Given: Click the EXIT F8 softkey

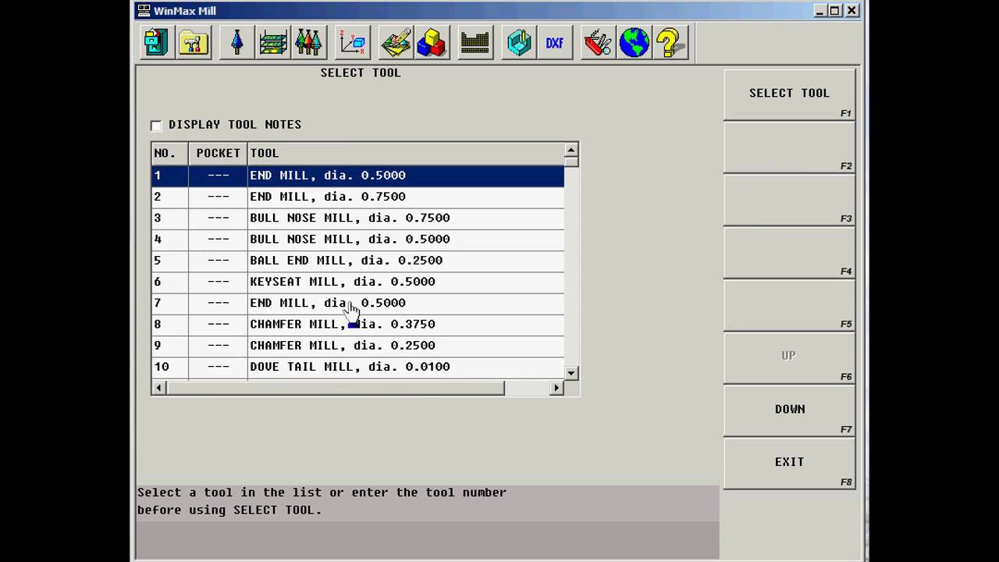Looking at the screenshot, I should (789, 462).
